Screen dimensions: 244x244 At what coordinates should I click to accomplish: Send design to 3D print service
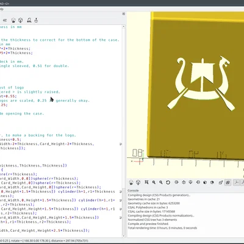[x=36, y=20]
